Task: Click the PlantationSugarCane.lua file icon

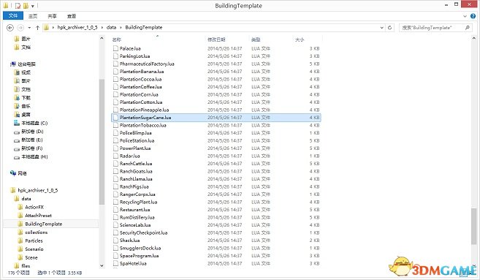Action: coord(115,118)
